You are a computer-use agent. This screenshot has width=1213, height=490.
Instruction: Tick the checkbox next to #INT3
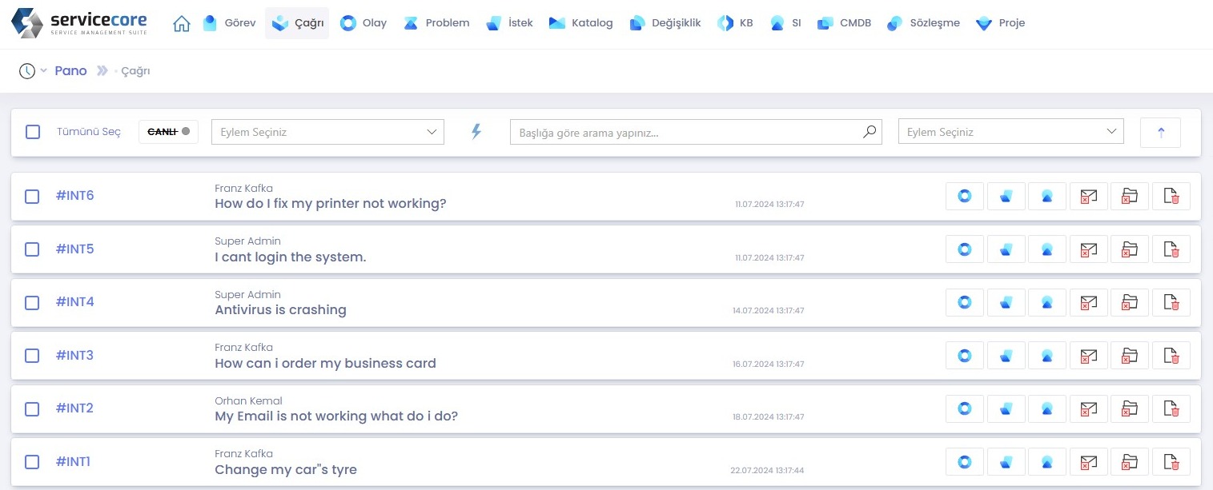click(32, 356)
